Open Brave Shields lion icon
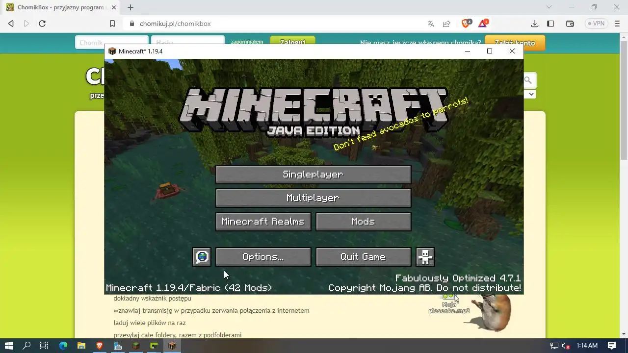Screen dimensions: 628x353 point(466,23)
